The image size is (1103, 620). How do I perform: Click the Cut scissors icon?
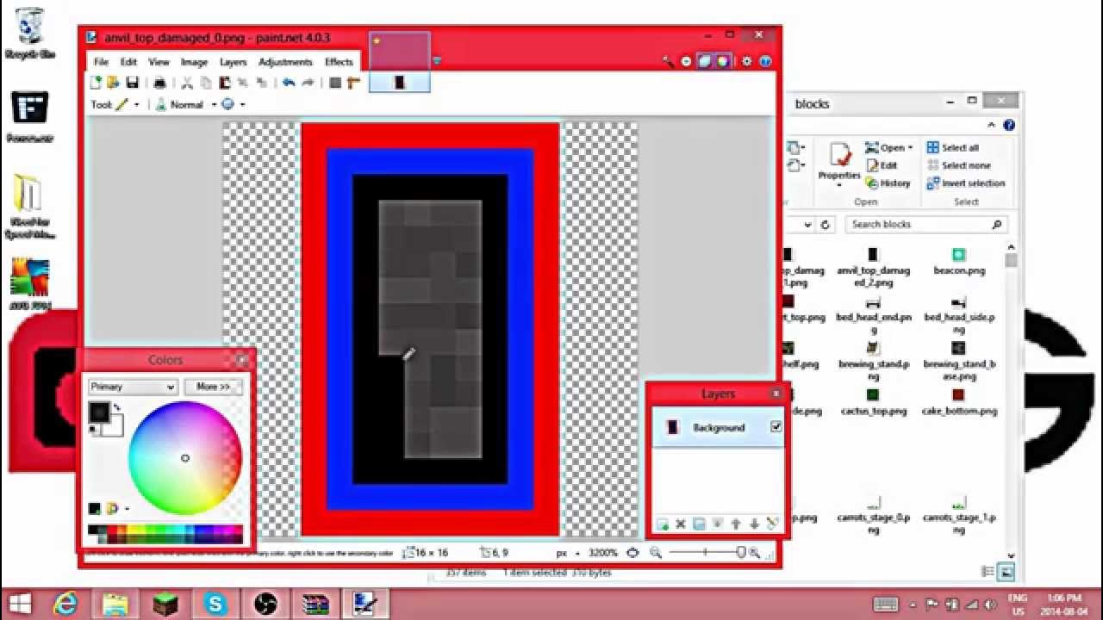tap(187, 83)
